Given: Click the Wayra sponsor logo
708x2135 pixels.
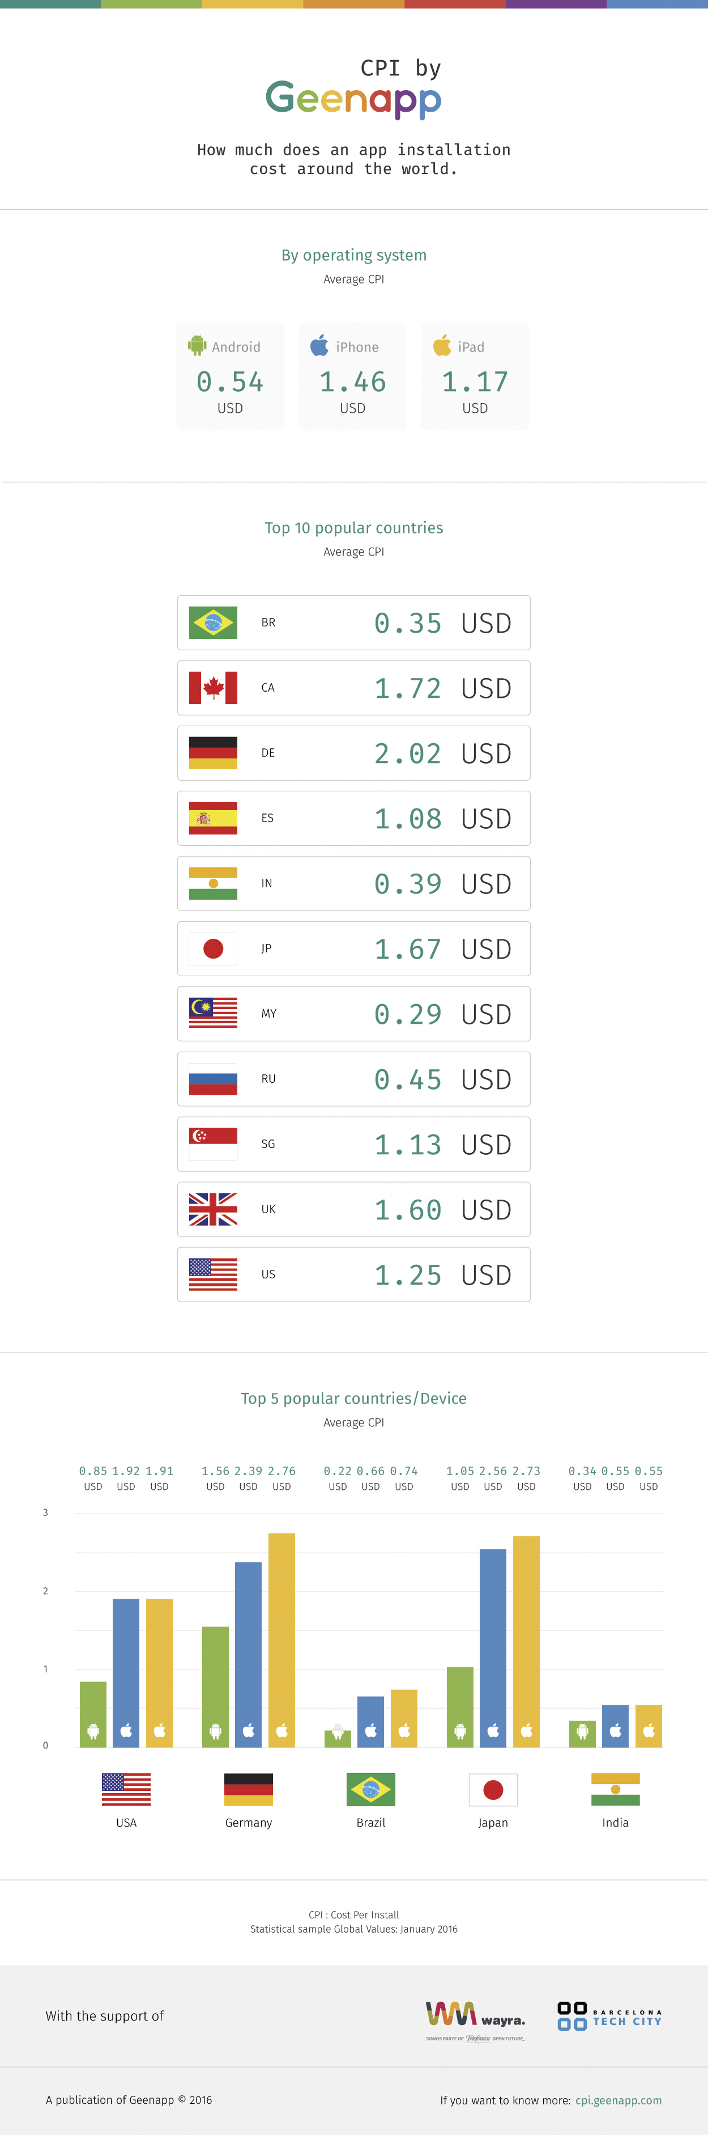Looking at the screenshot, I should (x=475, y=2020).
